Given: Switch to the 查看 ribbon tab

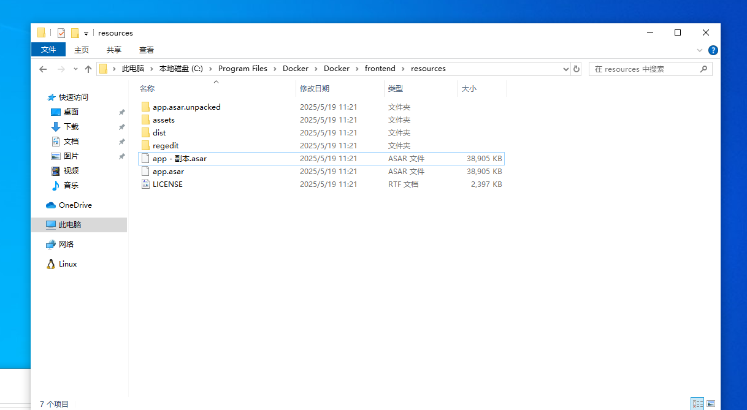Looking at the screenshot, I should pos(147,50).
